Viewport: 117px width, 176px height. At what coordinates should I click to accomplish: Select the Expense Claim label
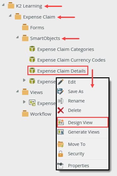[x=39, y=17]
